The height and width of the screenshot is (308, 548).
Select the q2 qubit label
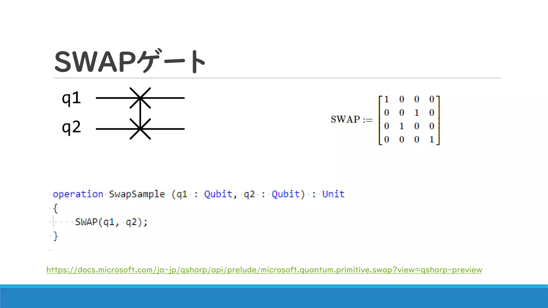[71, 127]
